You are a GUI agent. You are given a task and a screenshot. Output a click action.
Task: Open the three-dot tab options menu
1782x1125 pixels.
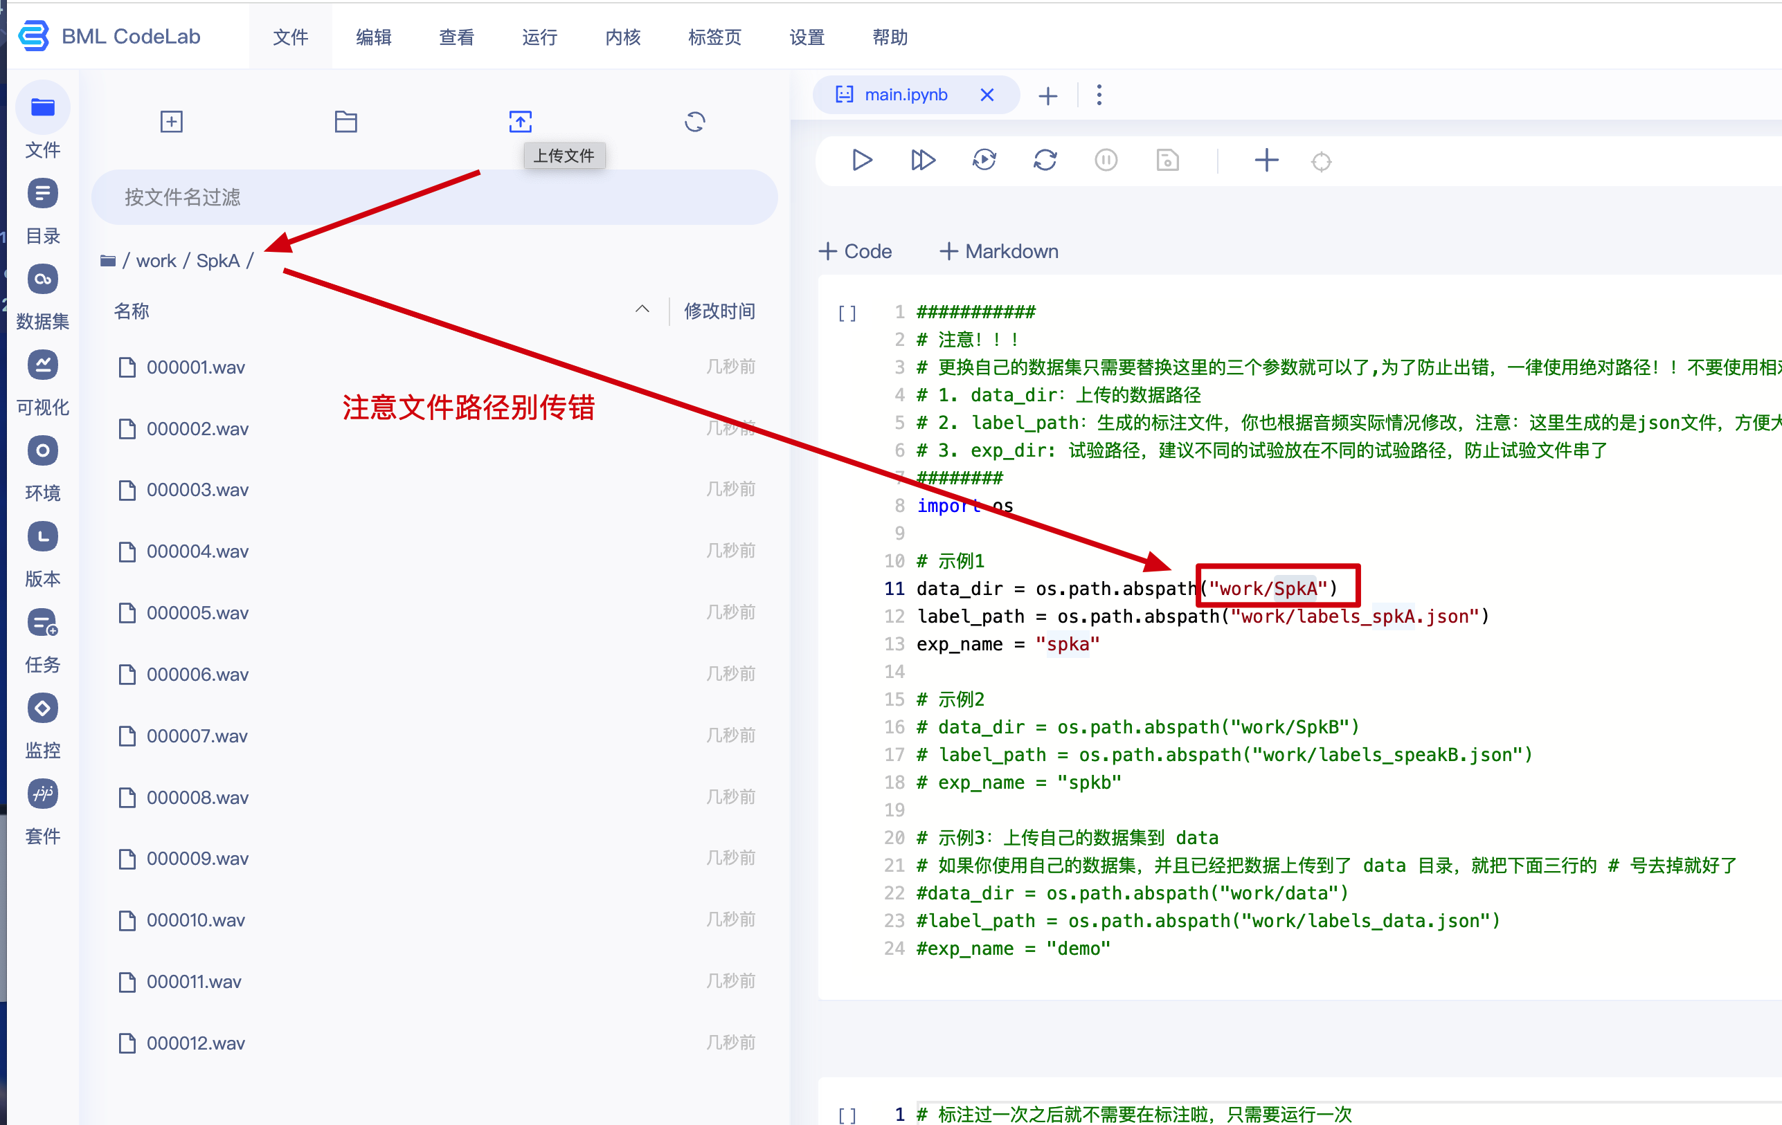1099,95
